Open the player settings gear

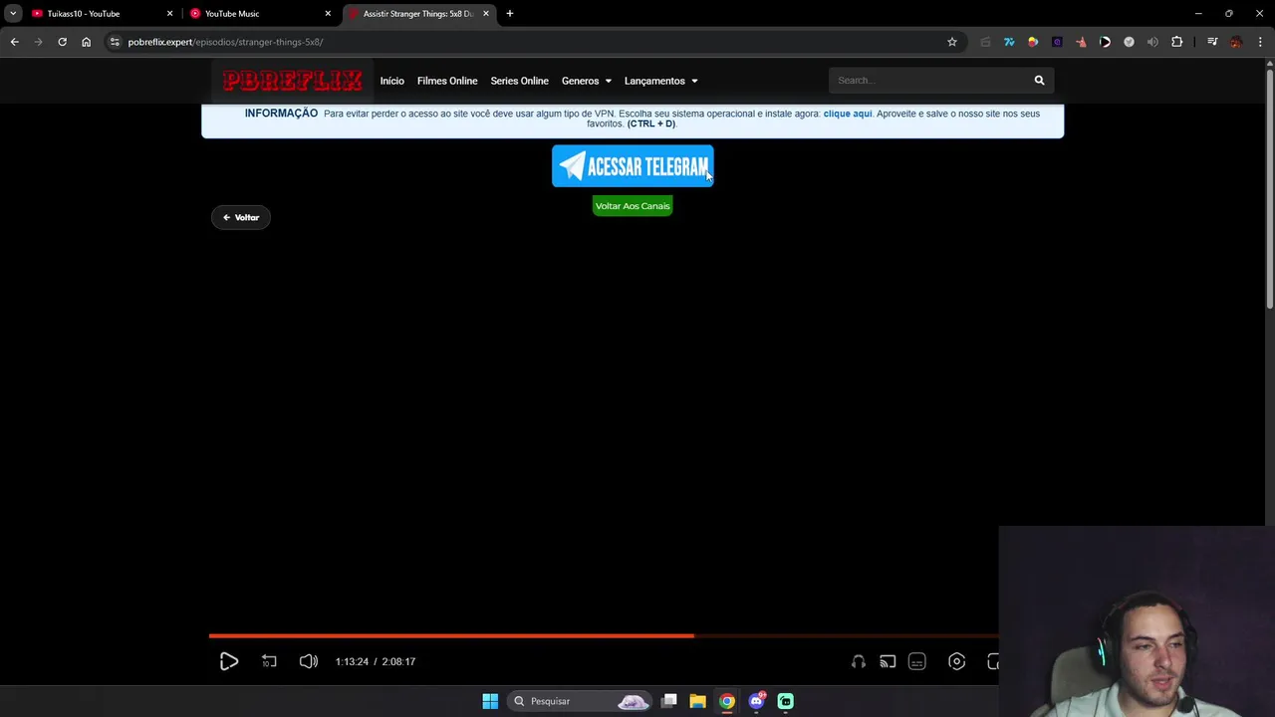pyautogui.click(x=956, y=661)
